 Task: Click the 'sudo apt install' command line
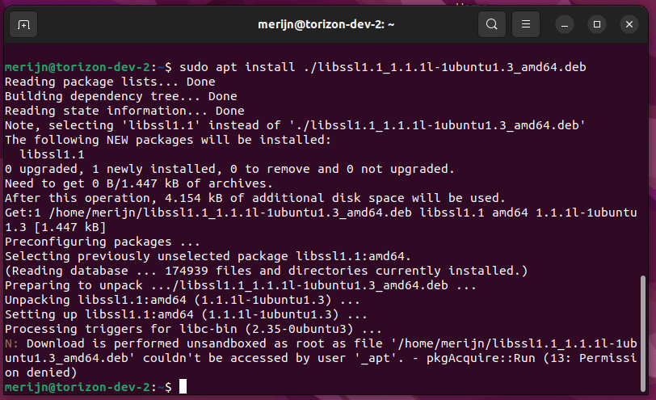[296, 67]
